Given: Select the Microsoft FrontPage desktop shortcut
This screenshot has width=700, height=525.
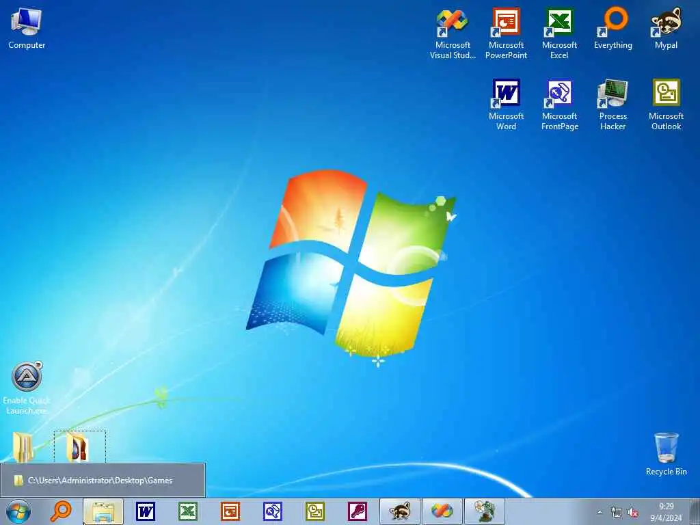Looking at the screenshot, I should tap(560, 105).
